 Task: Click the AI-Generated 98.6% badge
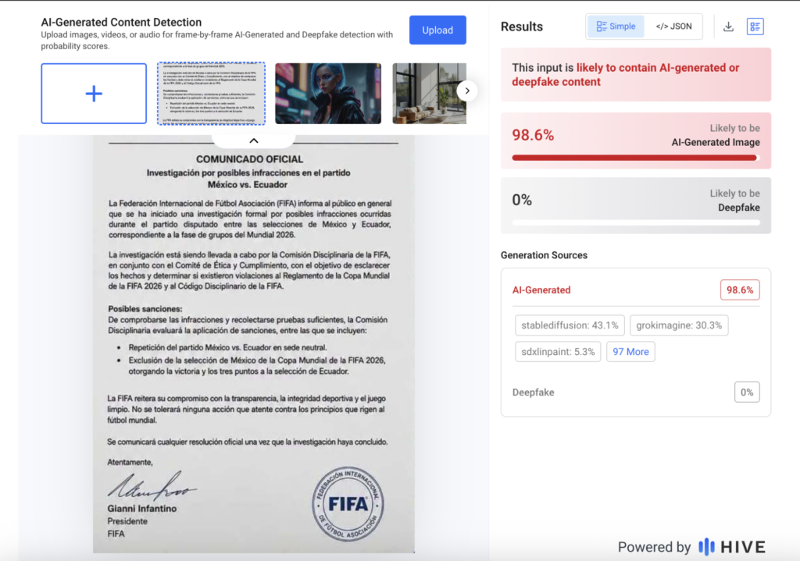(x=740, y=290)
